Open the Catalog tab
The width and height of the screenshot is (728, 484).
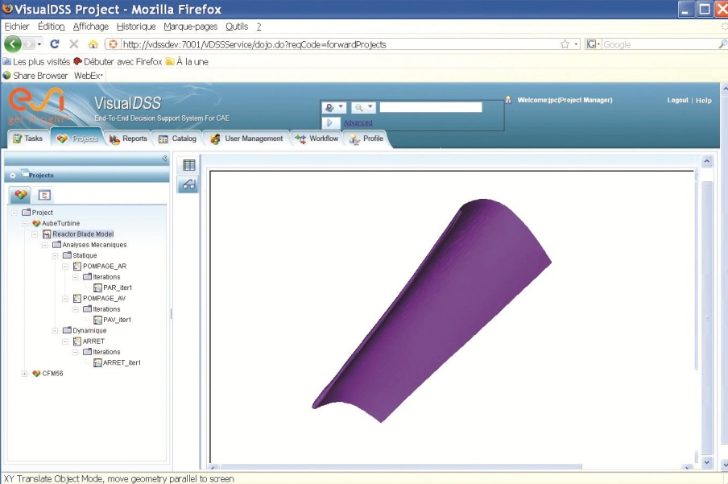(x=177, y=139)
